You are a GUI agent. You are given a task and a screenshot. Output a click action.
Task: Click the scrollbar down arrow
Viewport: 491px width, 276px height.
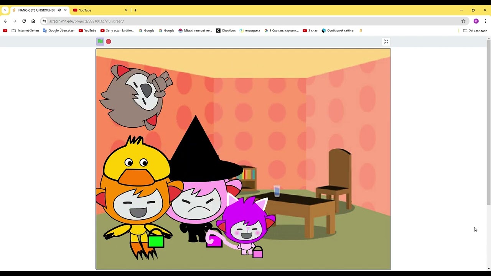(x=489, y=269)
